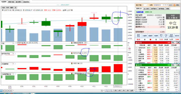Set chart range to 1年
Viewport: 181px width, 94px height.
click(124, 90)
